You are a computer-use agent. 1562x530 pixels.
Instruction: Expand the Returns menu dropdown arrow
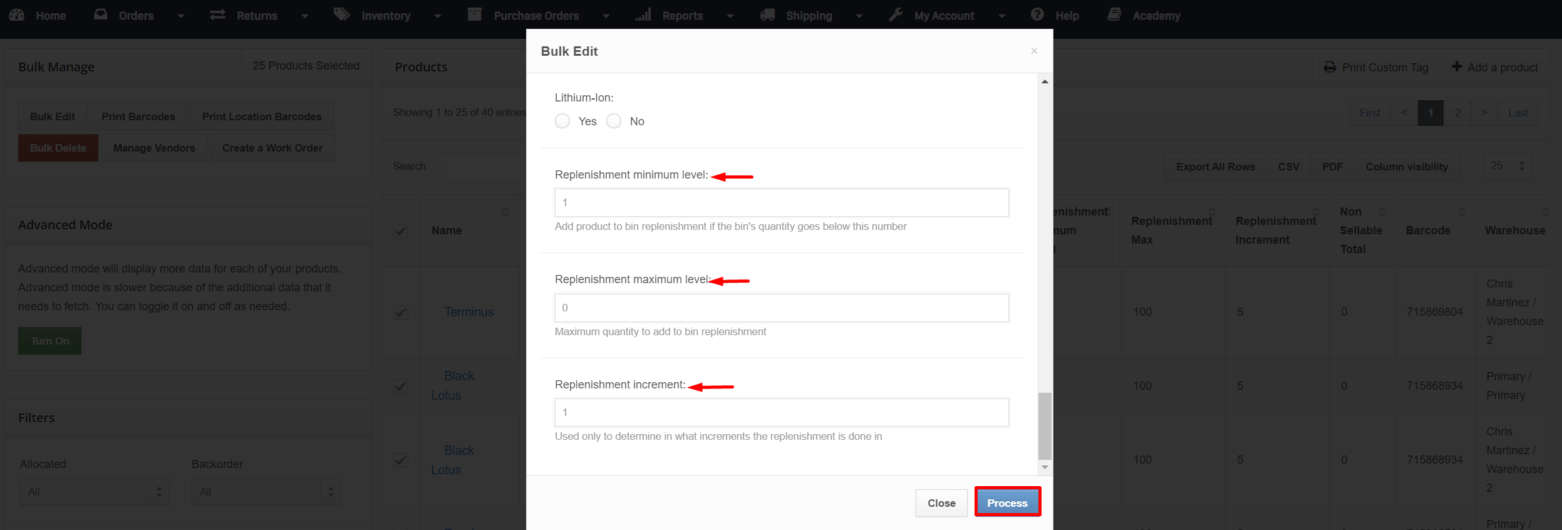(304, 16)
